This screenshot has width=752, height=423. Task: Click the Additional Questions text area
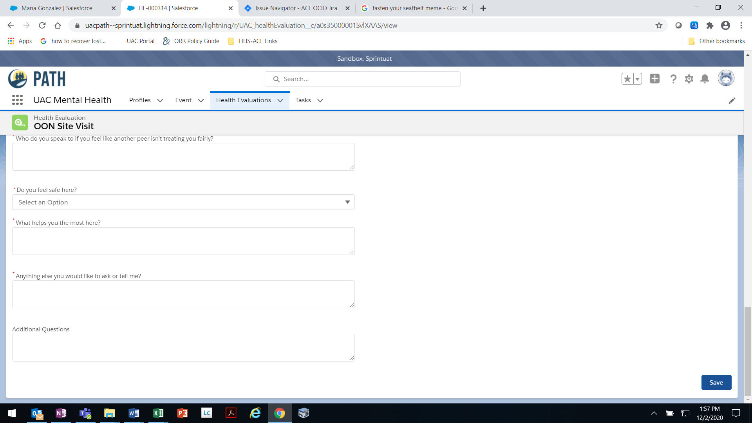pos(183,347)
